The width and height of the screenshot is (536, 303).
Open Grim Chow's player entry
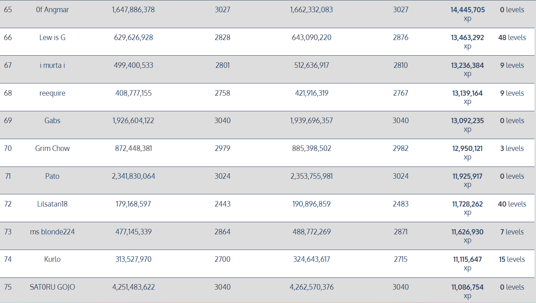pyautogui.click(x=52, y=148)
